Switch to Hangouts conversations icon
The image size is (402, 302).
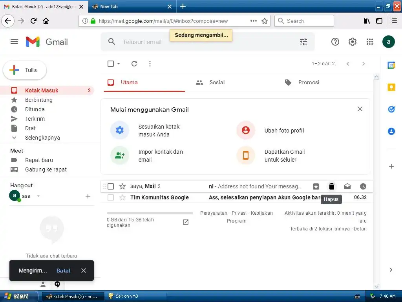57,284
